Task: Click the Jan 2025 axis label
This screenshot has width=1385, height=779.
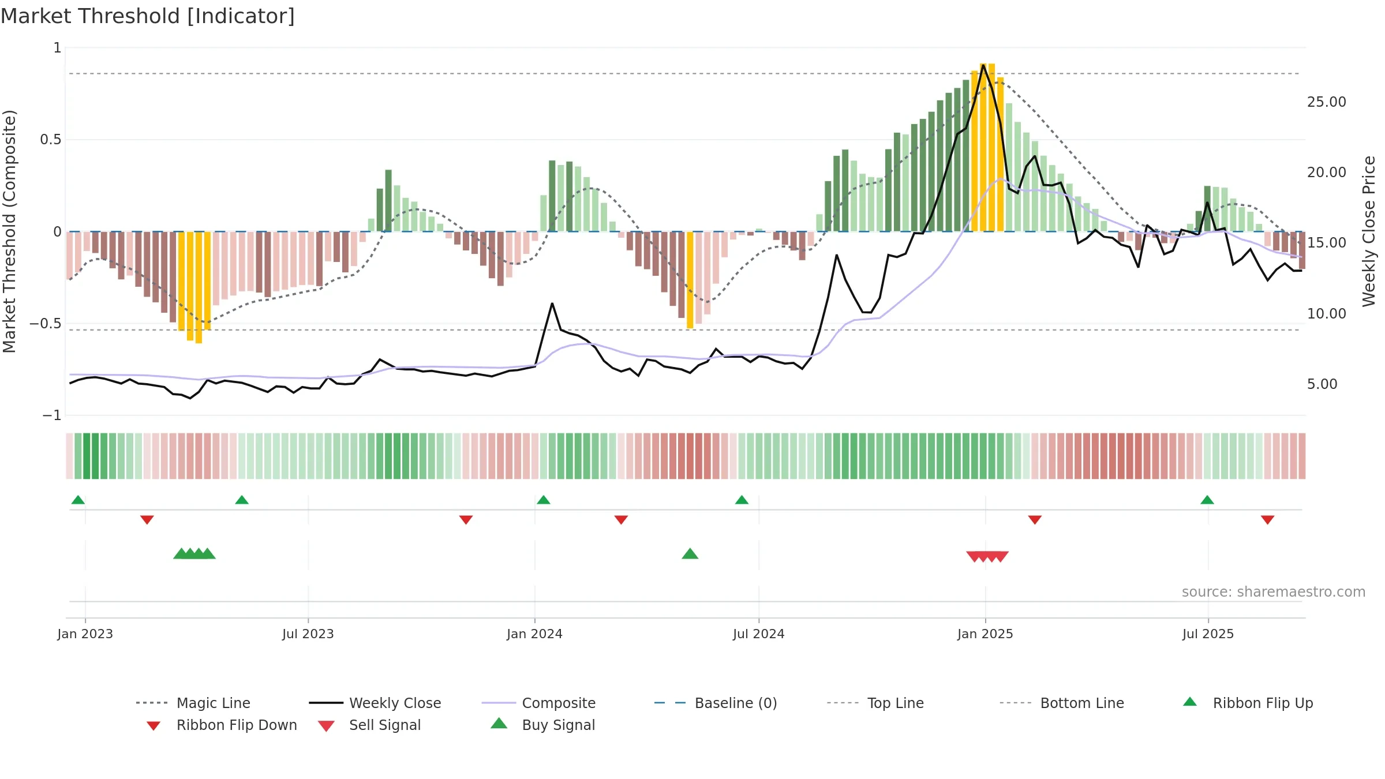Action: click(986, 634)
